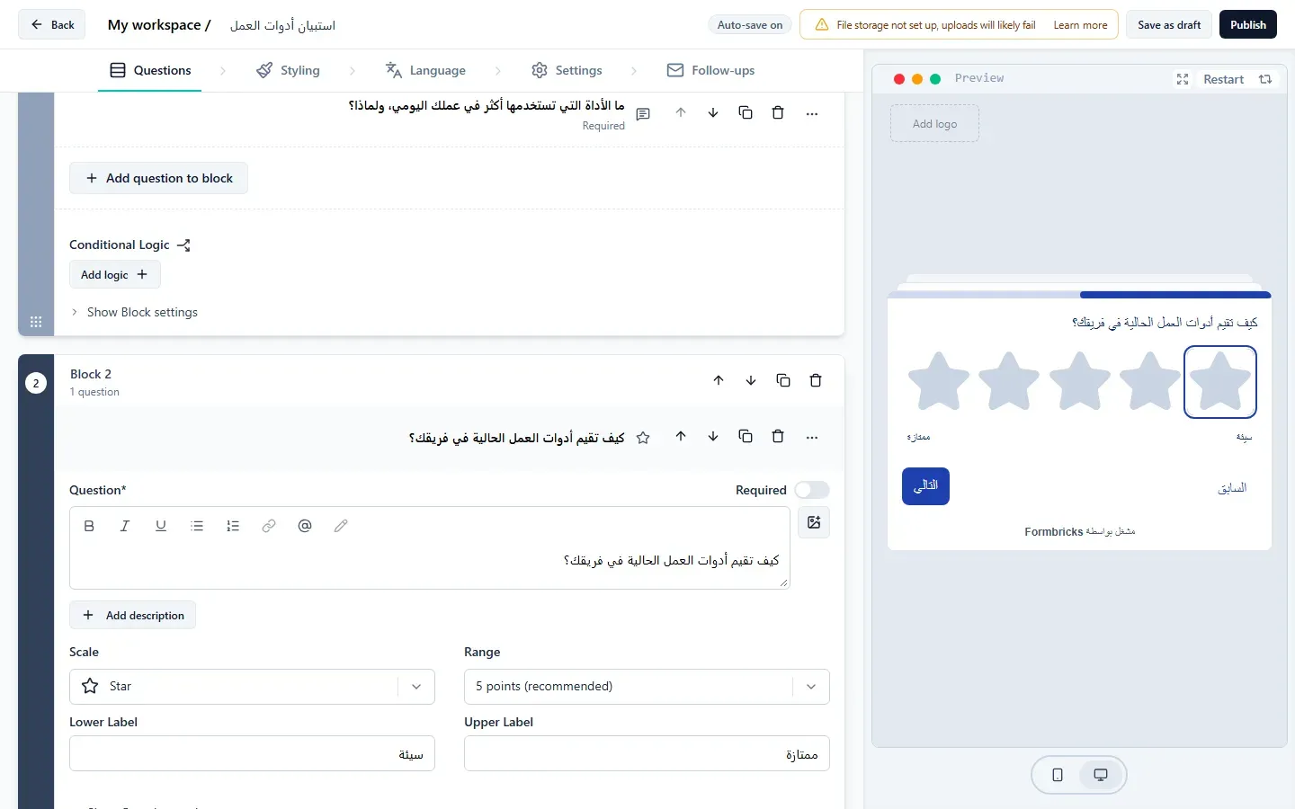This screenshot has width=1295, height=809.
Task: Click the @ recall icon in editor
Action: [305, 526]
